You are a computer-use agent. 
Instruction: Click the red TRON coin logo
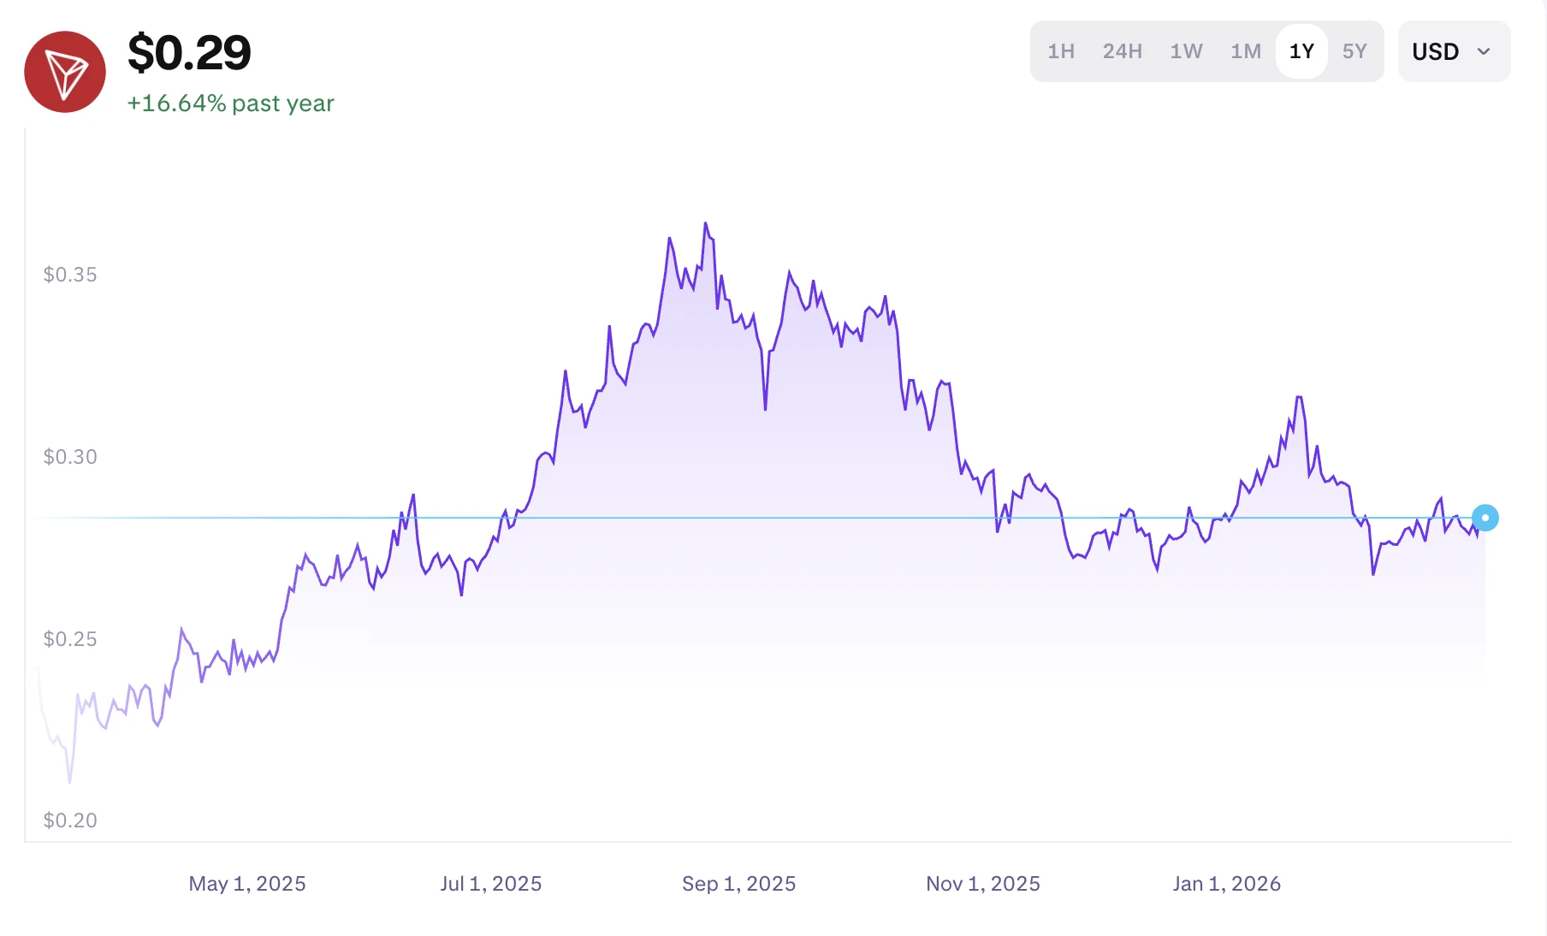65,72
